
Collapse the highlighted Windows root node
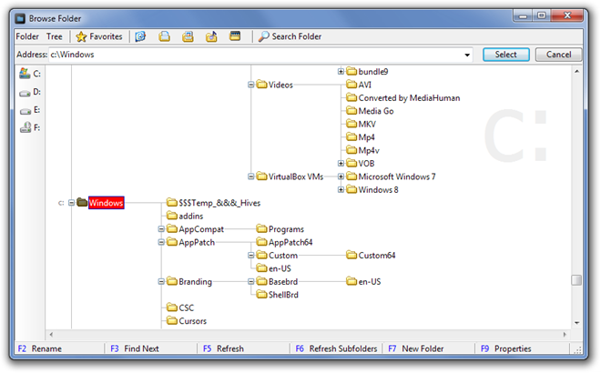click(71, 203)
